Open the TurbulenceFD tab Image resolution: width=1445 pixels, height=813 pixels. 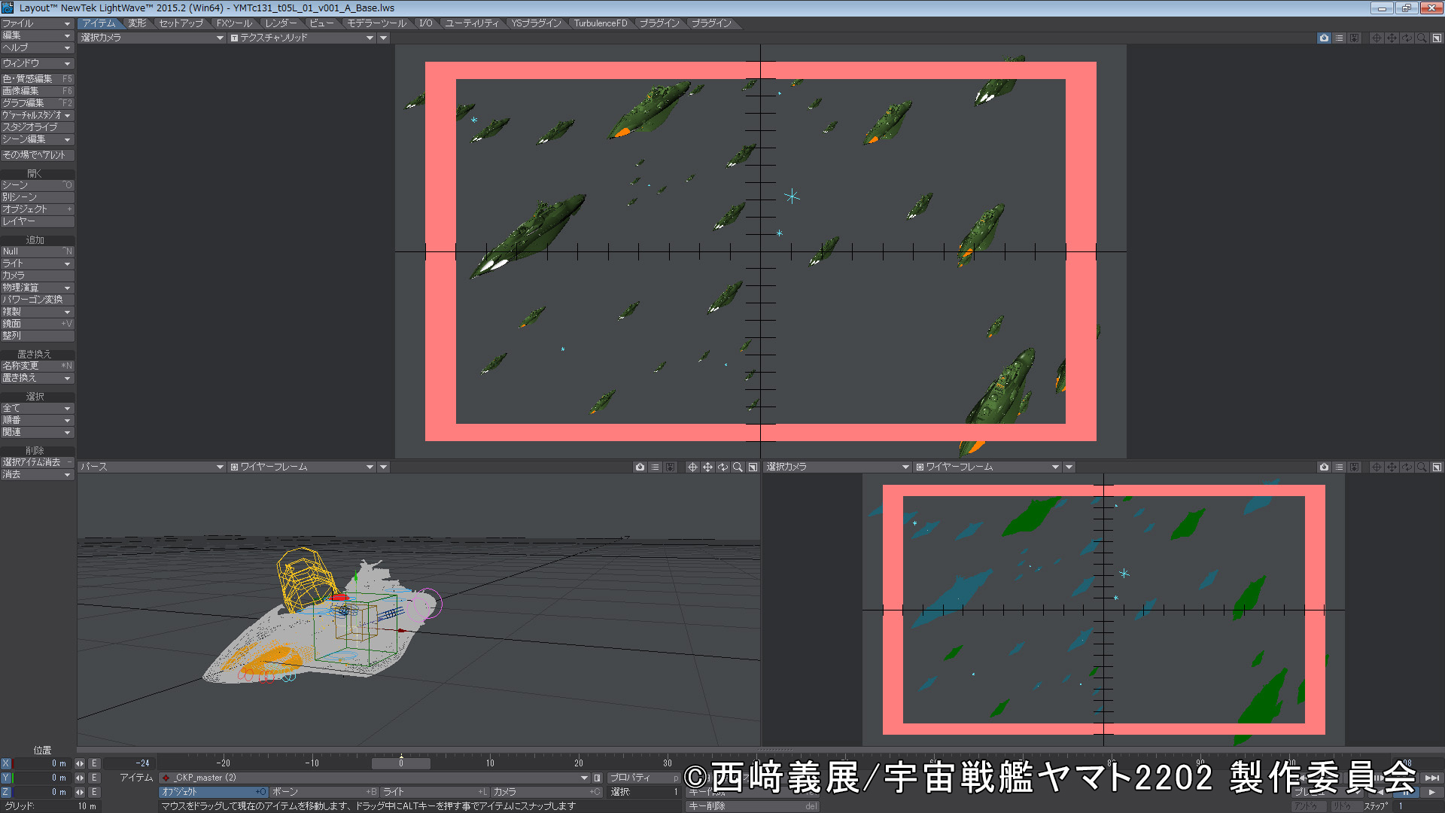click(600, 23)
